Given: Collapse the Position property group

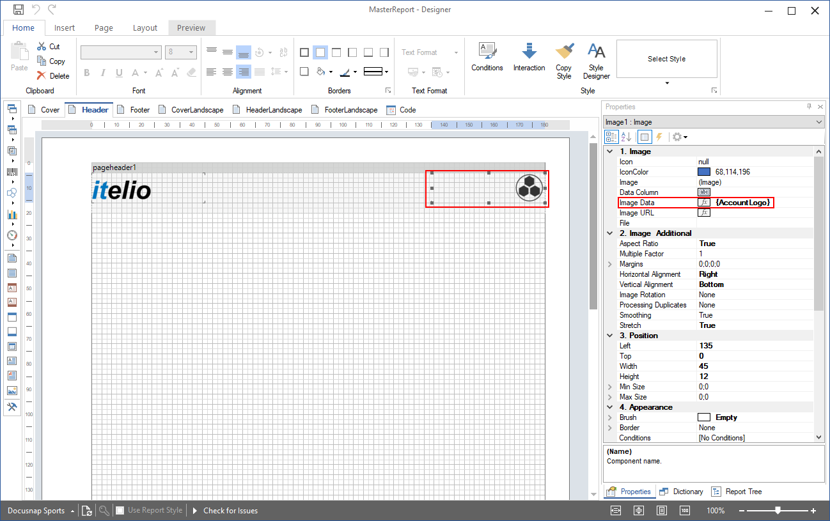Looking at the screenshot, I should click(609, 335).
